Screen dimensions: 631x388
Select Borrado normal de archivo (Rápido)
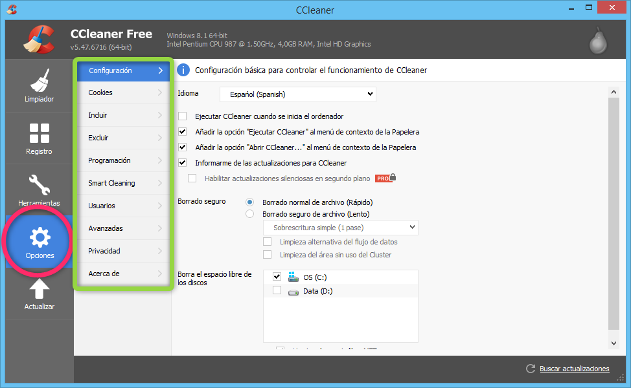pos(250,202)
